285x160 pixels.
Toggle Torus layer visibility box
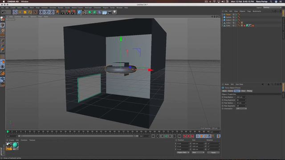(x=233, y=15)
